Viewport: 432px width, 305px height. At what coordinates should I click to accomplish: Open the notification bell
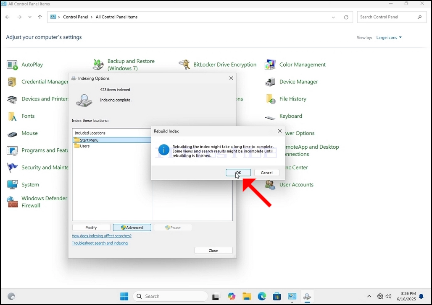(421, 296)
